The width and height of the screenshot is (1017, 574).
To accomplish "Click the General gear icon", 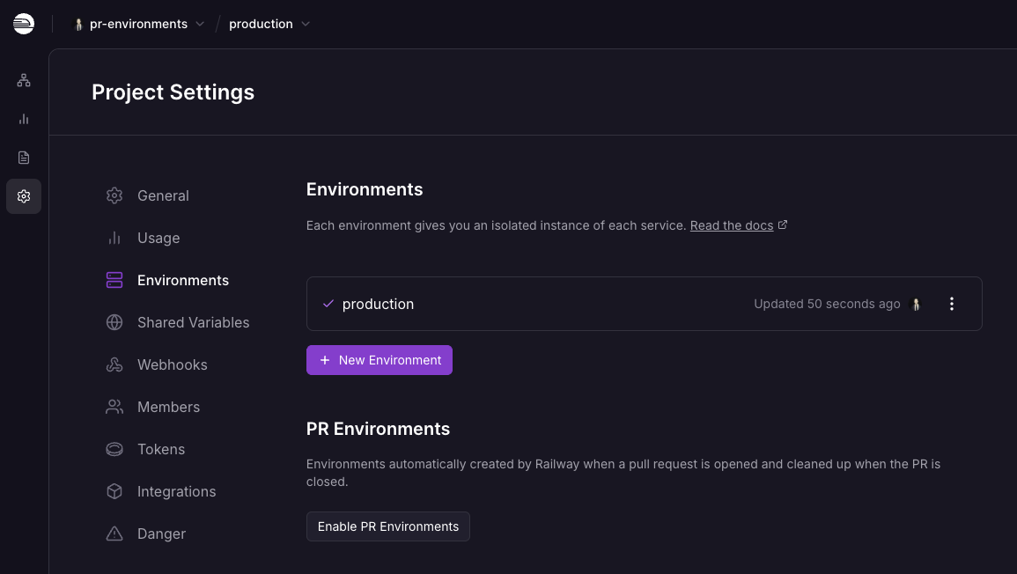I will point(114,195).
